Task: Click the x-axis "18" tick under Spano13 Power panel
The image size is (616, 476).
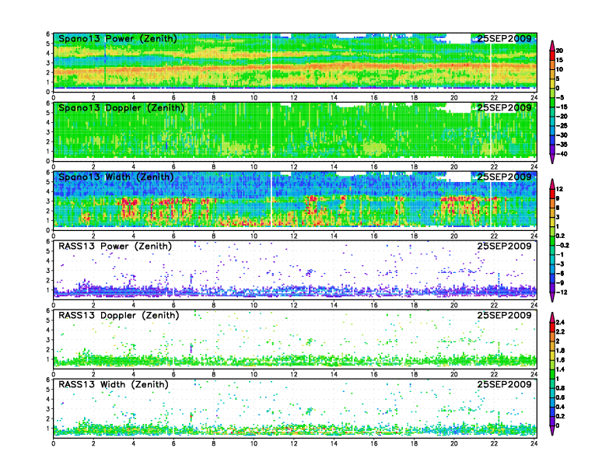Action: (x=414, y=97)
